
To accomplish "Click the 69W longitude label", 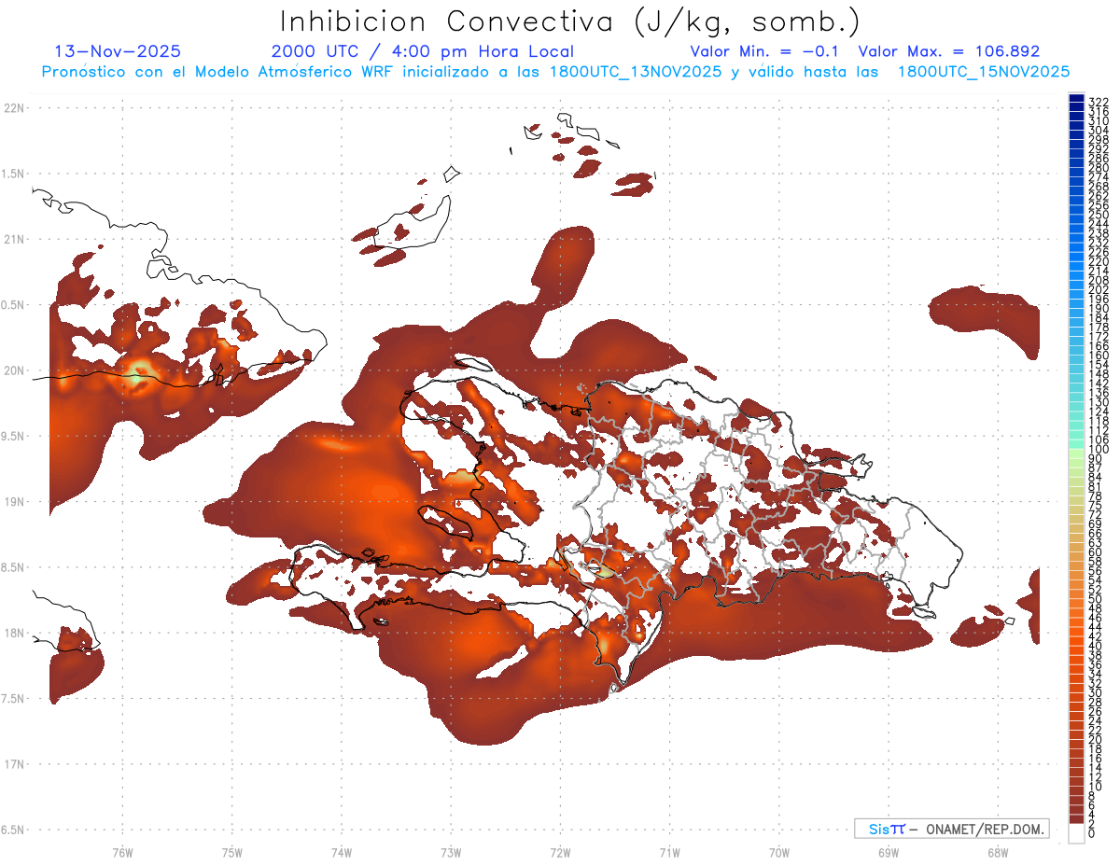I will point(889,852).
